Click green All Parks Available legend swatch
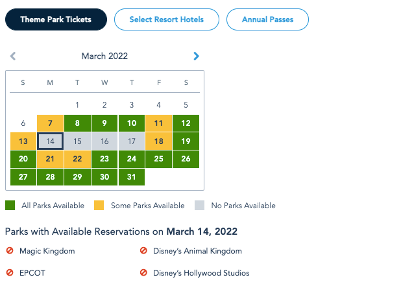Image resolution: width=401 pixels, height=286 pixels. [10, 206]
